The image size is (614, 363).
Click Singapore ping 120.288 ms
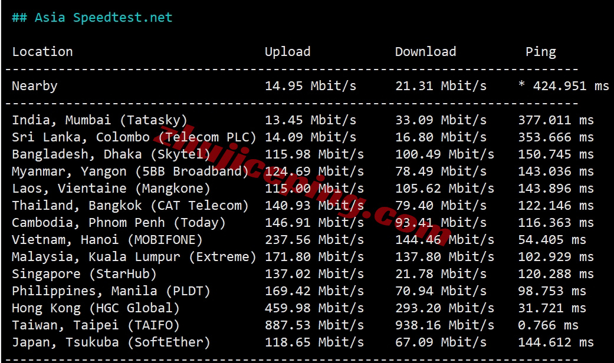click(x=556, y=274)
